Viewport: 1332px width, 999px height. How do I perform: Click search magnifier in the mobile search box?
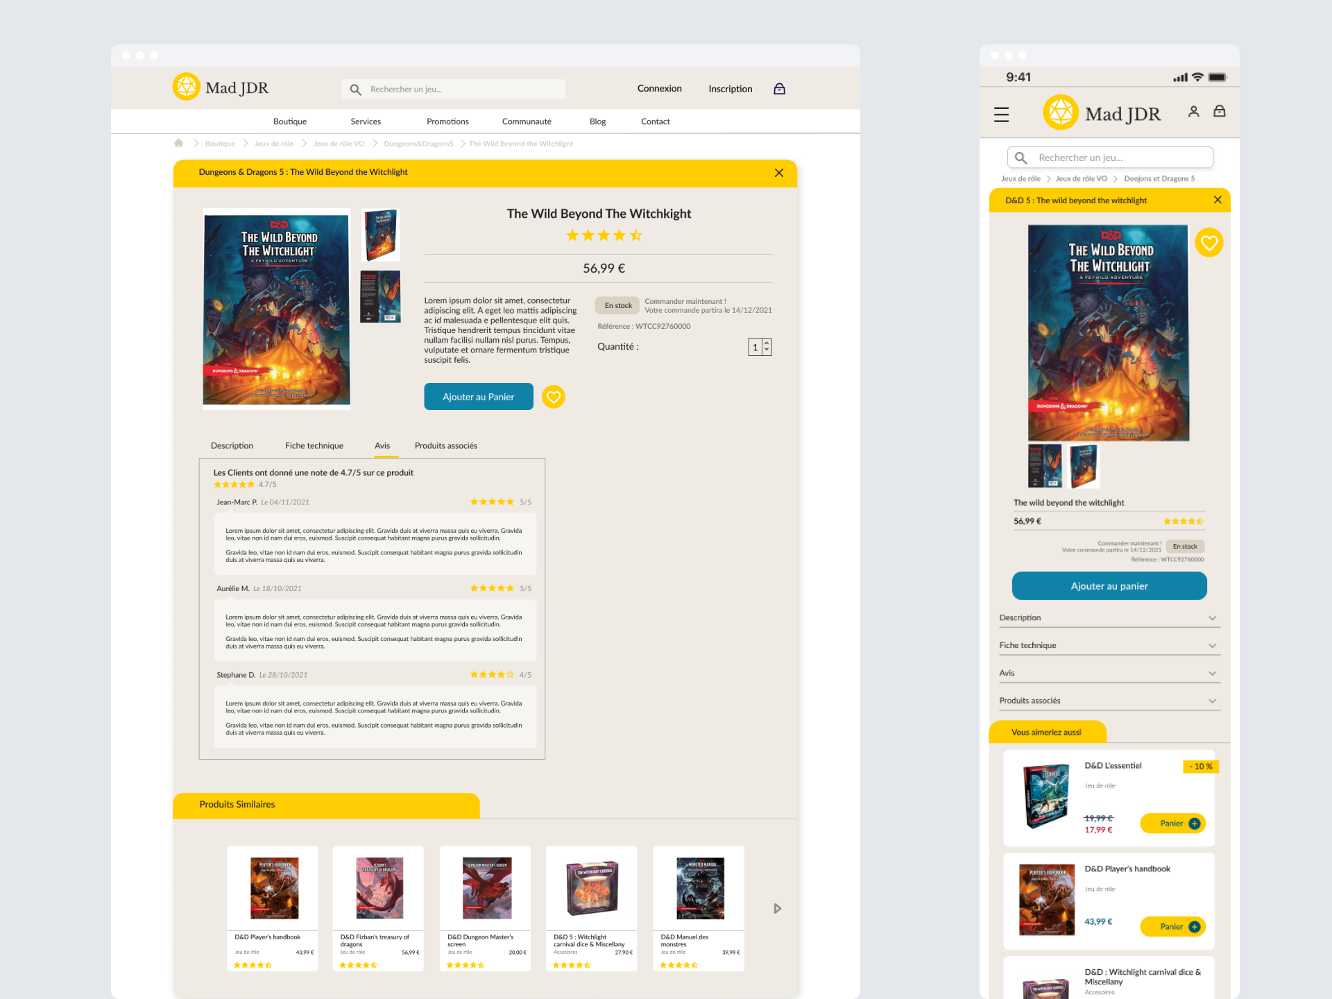click(1021, 157)
